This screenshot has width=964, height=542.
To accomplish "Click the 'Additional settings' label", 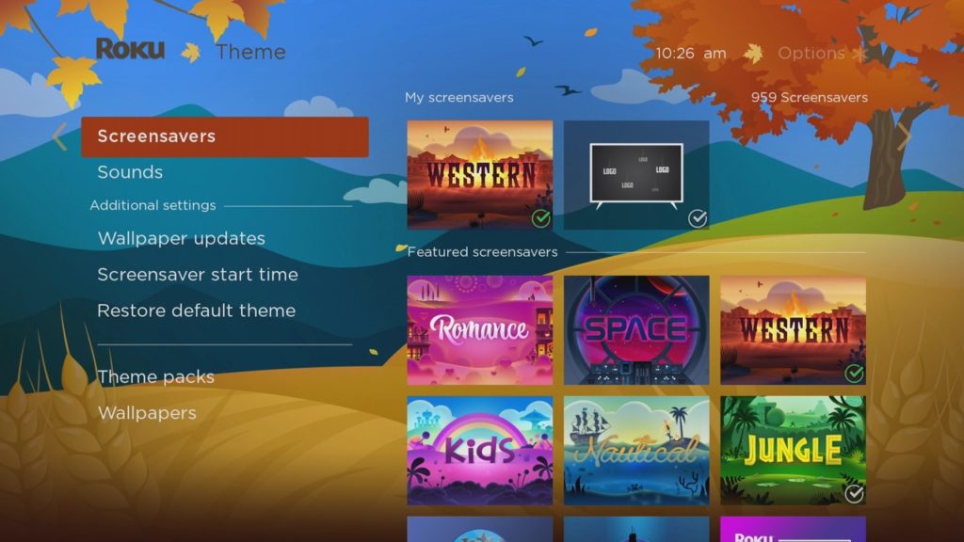I will (x=153, y=205).
